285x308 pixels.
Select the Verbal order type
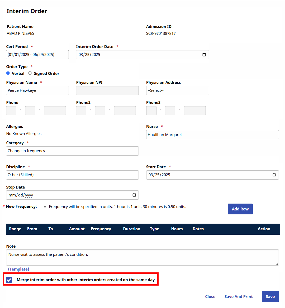8,73
